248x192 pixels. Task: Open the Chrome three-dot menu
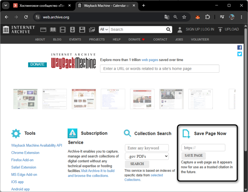point(241,17)
